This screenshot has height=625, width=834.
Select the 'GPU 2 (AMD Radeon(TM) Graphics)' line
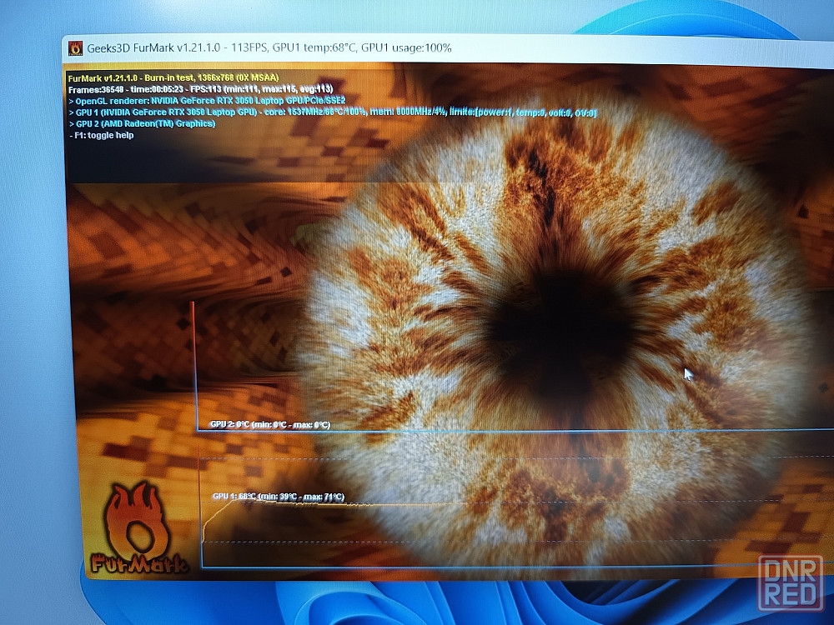tap(142, 123)
